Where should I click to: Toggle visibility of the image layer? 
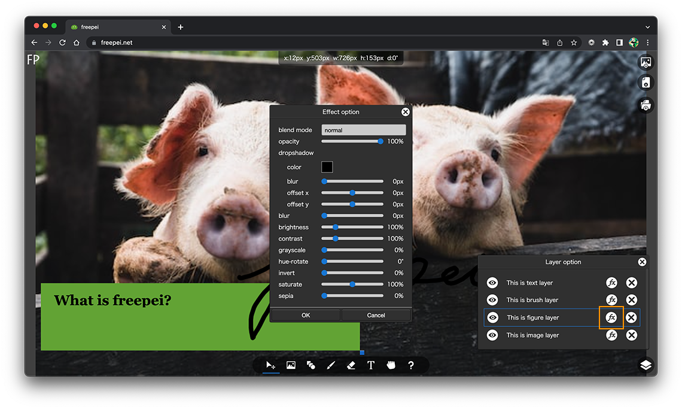[492, 335]
